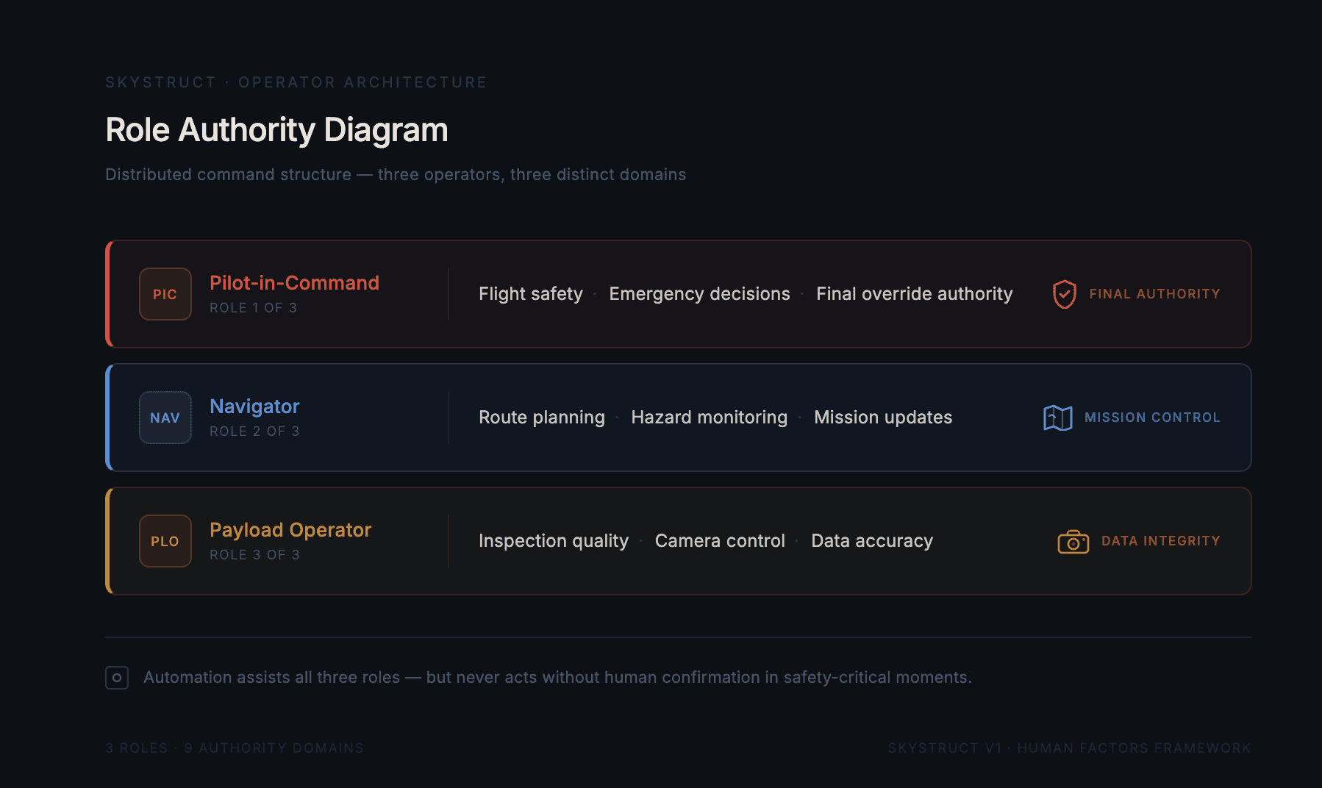Click the PIC badge icon

tap(165, 294)
